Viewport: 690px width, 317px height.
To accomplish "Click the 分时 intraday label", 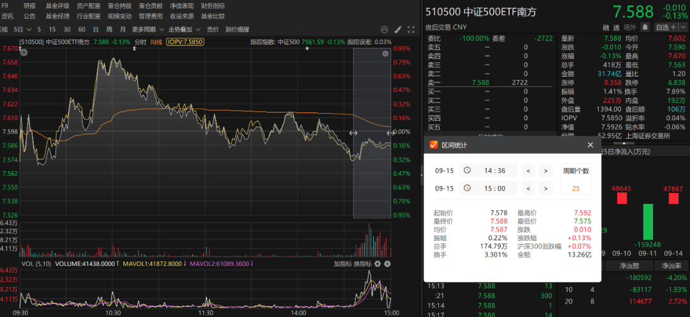I will point(141,42).
